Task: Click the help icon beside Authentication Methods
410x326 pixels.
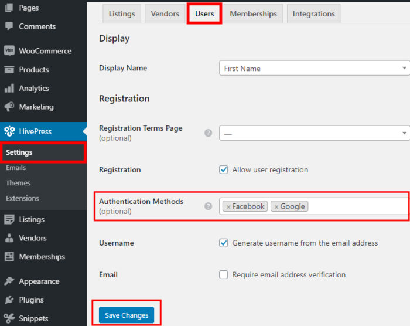Action: point(208,206)
